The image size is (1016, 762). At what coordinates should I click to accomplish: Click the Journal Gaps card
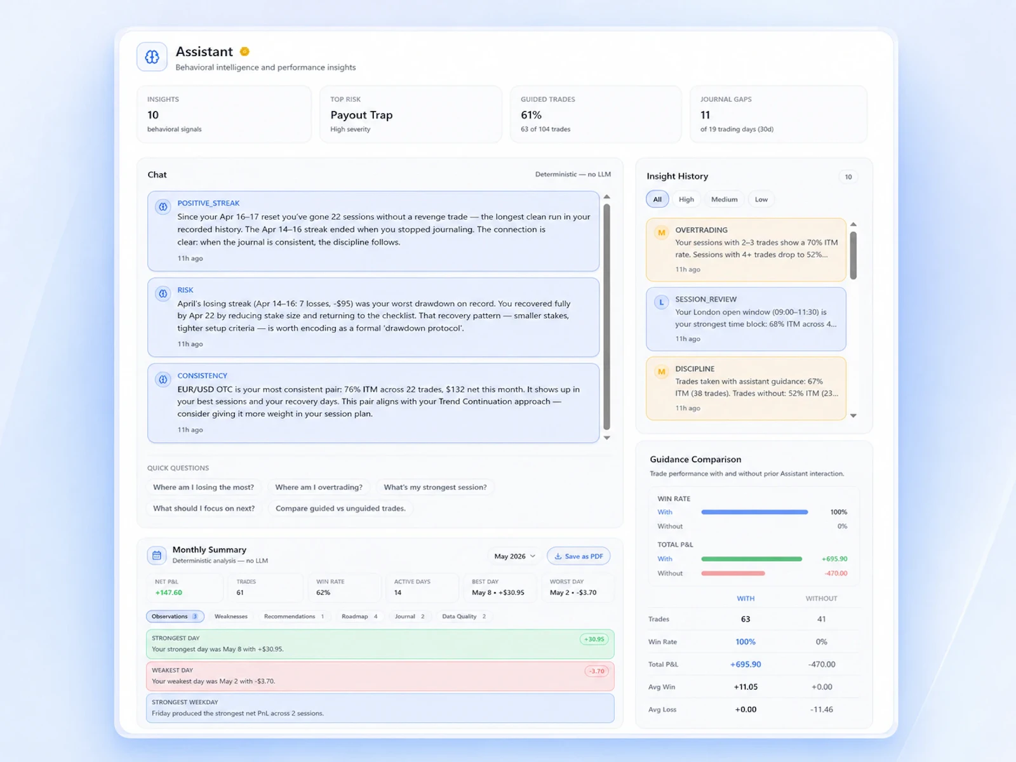779,114
